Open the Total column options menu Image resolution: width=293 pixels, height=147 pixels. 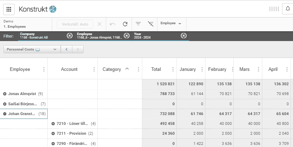(x=173, y=69)
